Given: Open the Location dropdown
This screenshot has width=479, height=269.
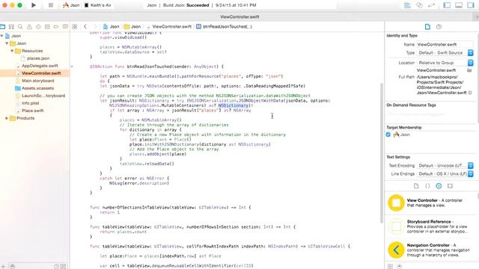Looking at the screenshot, I should 445,63.
